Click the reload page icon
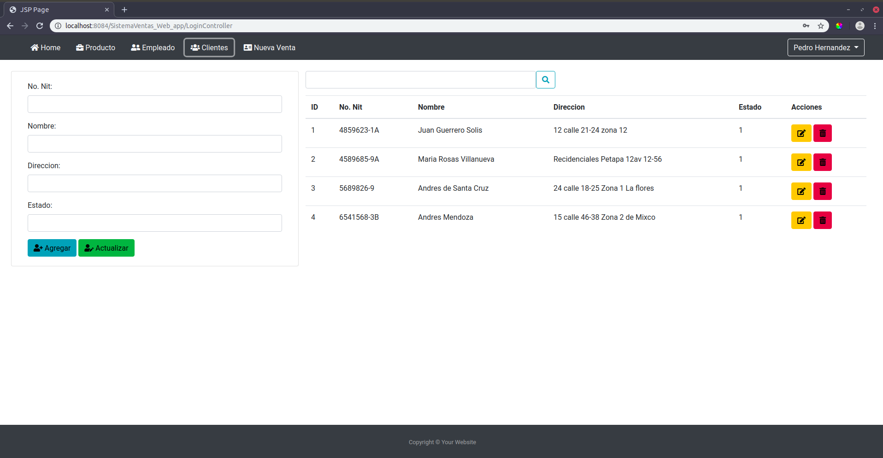This screenshot has height=458, width=883. (40, 26)
